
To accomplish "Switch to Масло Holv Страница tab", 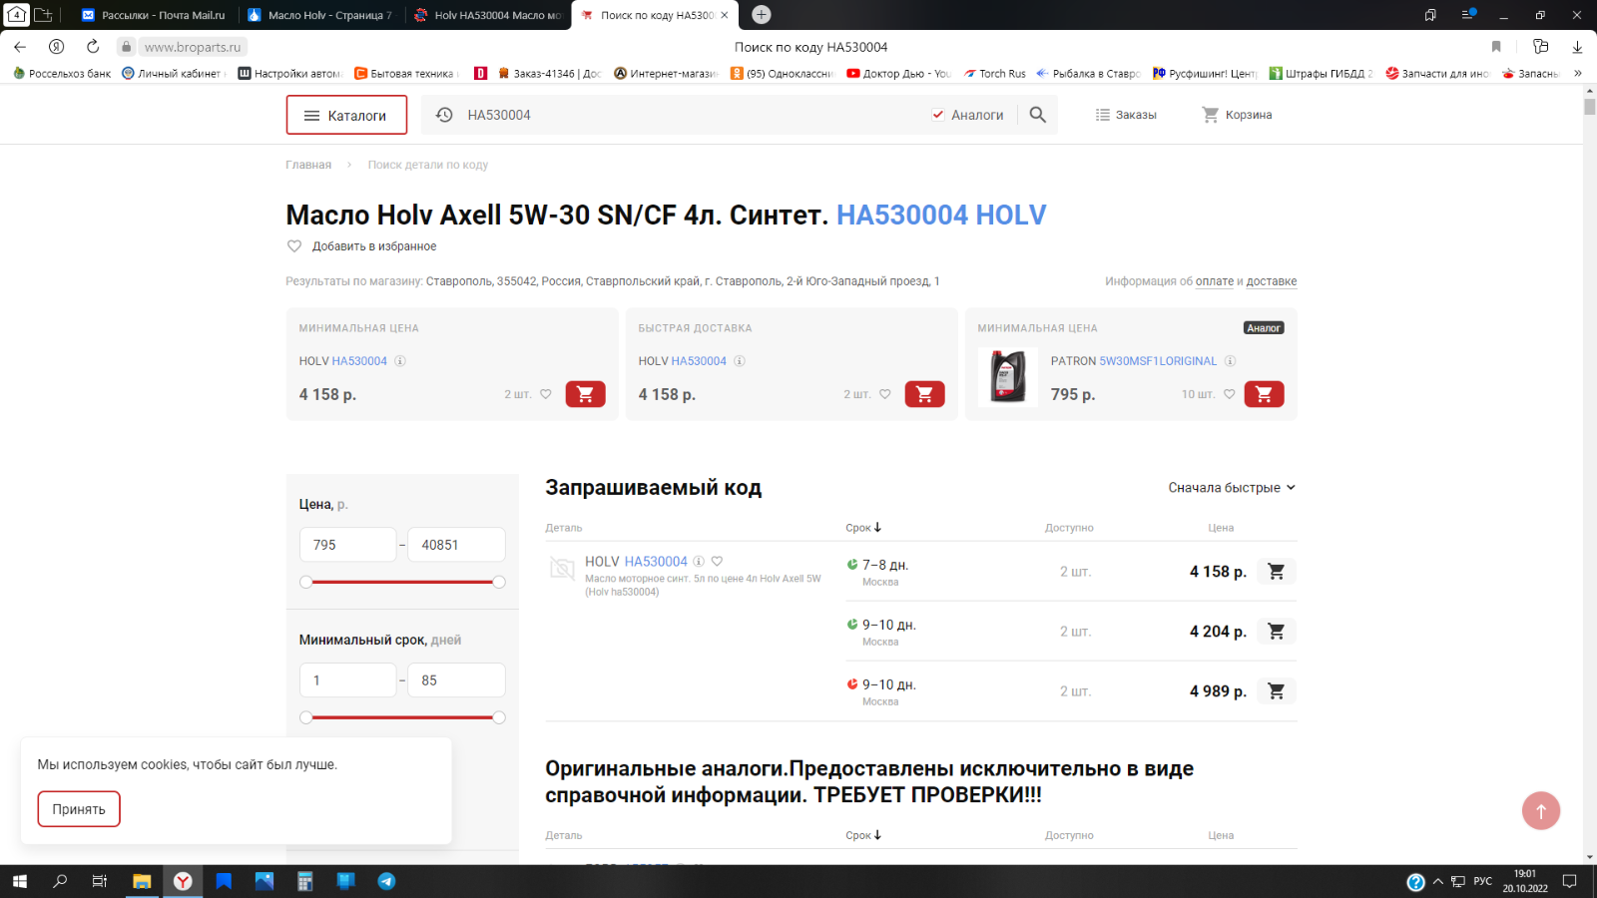I will tap(321, 15).
